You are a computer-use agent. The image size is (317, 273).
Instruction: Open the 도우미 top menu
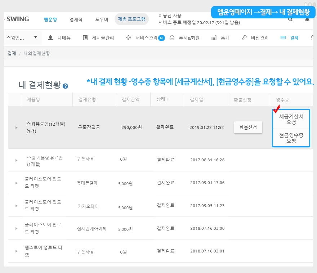[x=102, y=19]
